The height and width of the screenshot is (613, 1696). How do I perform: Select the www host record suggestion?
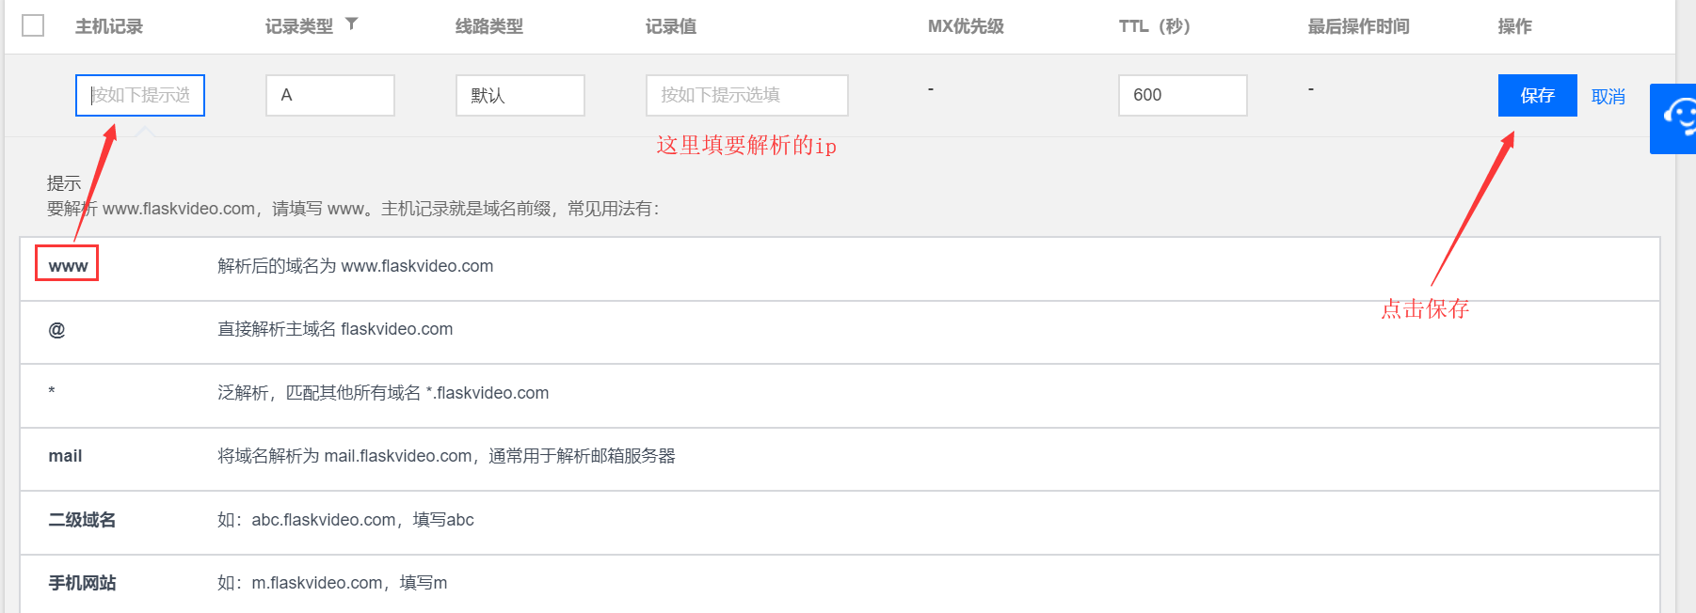click(x=68, y=266)
